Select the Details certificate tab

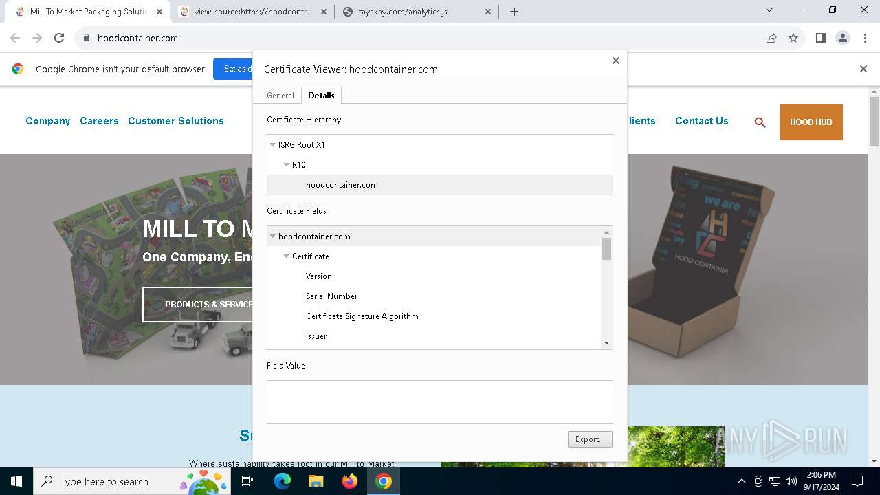coord(321,96)
